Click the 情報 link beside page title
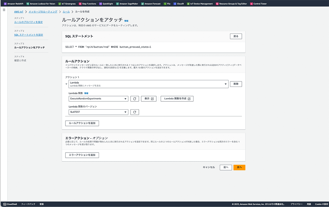 pyautogui.click(x=126, y=21)
